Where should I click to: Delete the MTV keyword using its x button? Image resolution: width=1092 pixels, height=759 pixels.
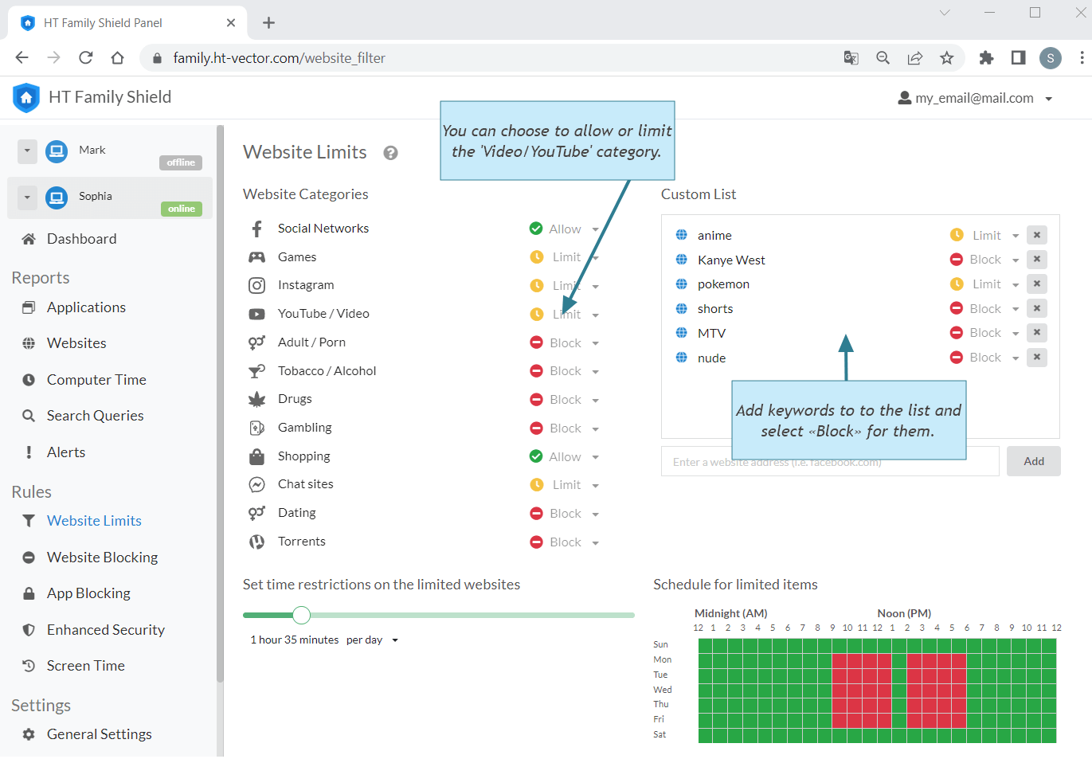[1036, 333]
